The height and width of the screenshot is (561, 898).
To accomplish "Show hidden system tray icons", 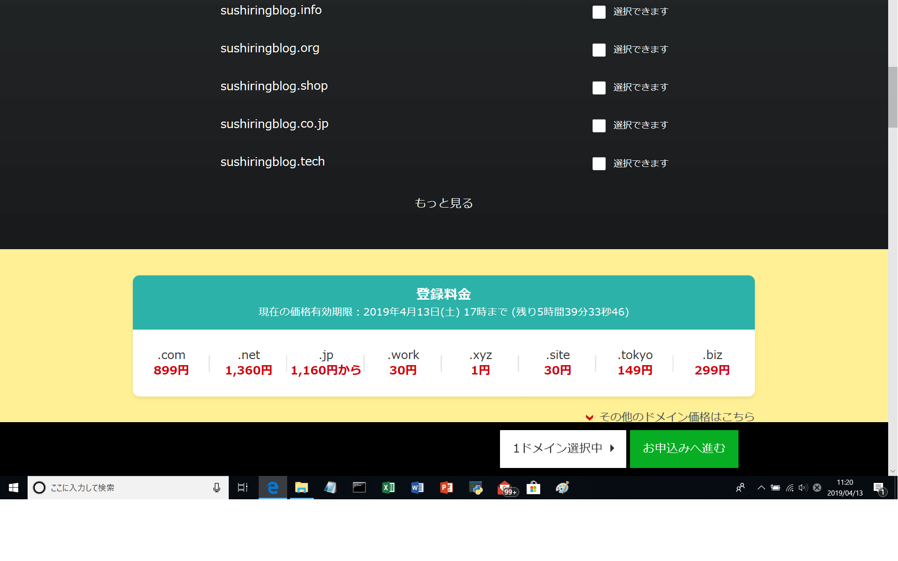I will [x=761, y=488].
